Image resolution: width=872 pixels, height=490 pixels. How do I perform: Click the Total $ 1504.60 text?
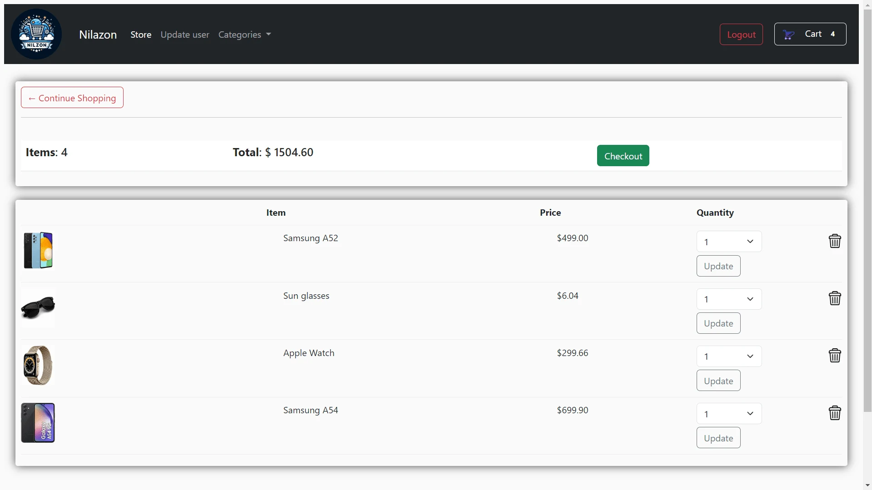click(273, 152)
